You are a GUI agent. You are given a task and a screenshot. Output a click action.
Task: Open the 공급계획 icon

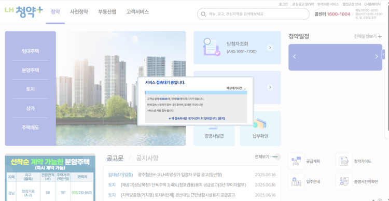coord(296,161)
